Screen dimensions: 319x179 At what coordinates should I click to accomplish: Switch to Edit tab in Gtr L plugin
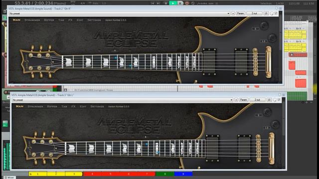83,106
